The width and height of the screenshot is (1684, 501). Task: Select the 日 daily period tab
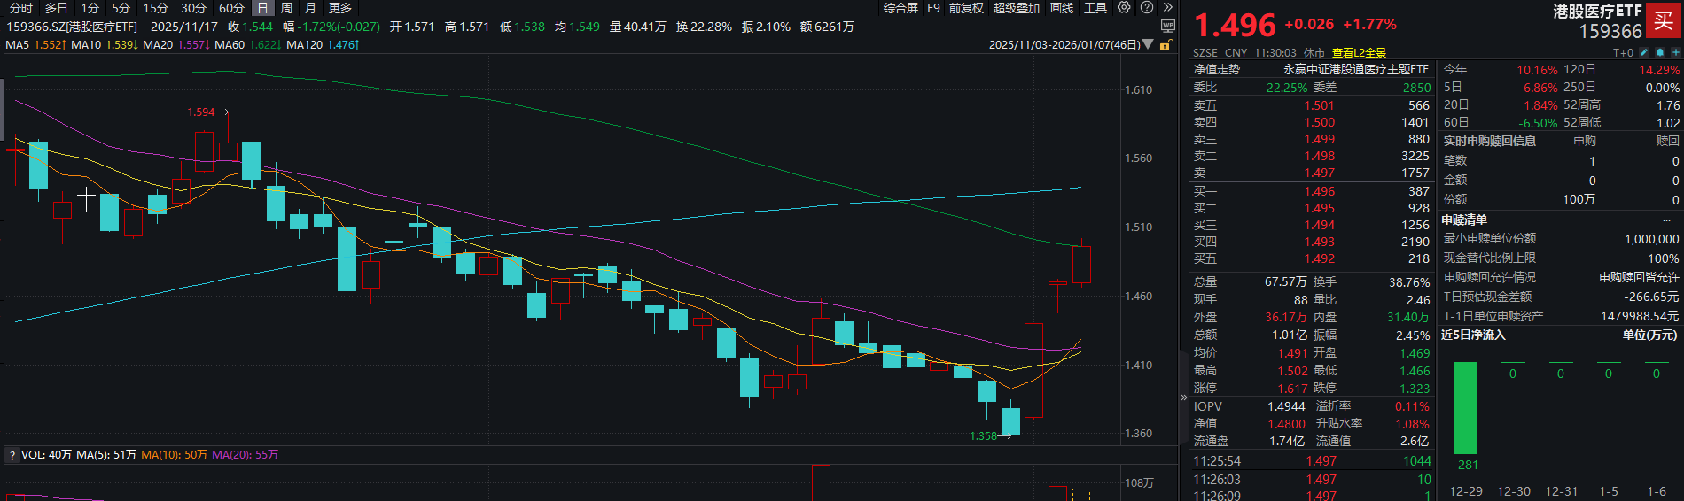pos(262,8)
